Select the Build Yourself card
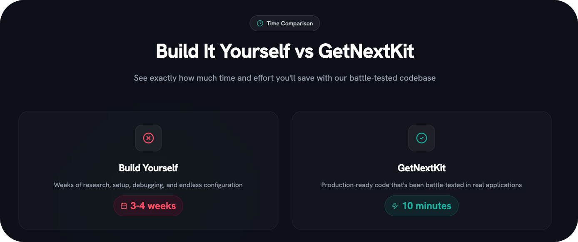This screenshot has height=242, width=578. point(148,170)
